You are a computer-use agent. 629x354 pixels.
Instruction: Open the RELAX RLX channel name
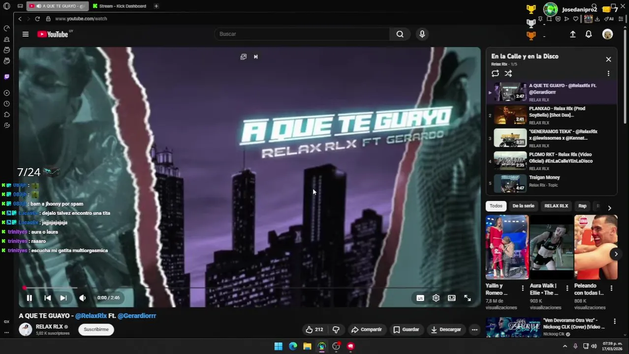49,326
